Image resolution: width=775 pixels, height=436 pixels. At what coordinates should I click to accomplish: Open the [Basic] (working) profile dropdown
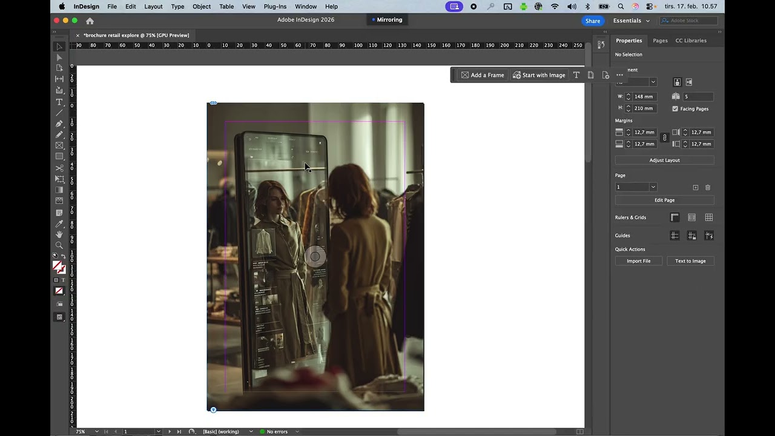tap(251, 432)
